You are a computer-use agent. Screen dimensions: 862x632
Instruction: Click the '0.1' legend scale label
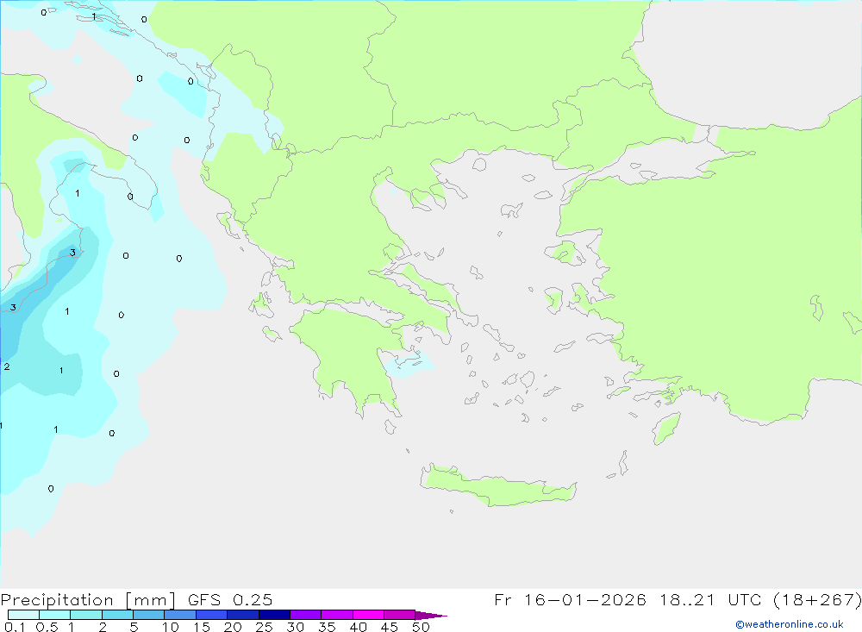[15, 627]
